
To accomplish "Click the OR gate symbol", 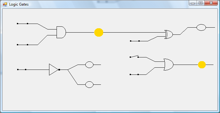I will [x=168, y=65].
